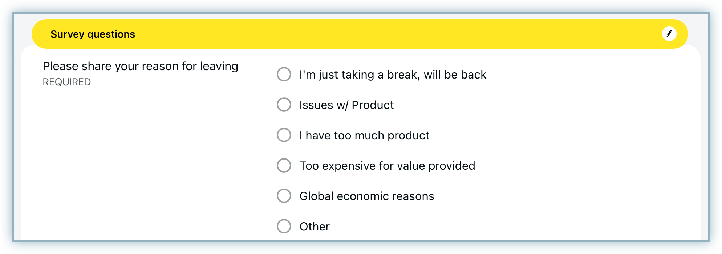Click the "Global economic reasons" label text
This screenshot has height=254, width=722.
(x=367, y=196)
